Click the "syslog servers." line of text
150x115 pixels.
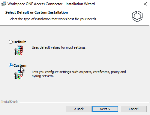(43, 76)
